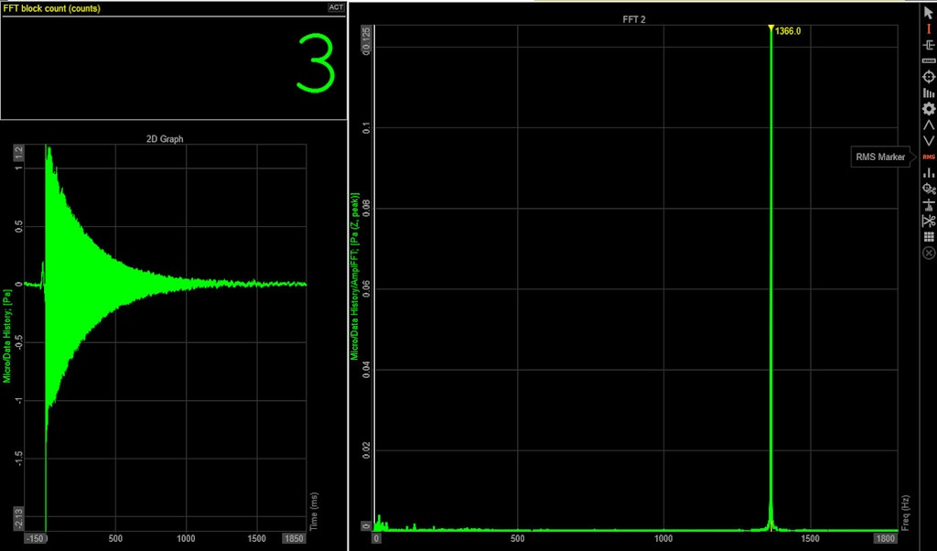Select the arrow pointer tool
The height and width of the screenshot is (551, 937).
point(927,12)
